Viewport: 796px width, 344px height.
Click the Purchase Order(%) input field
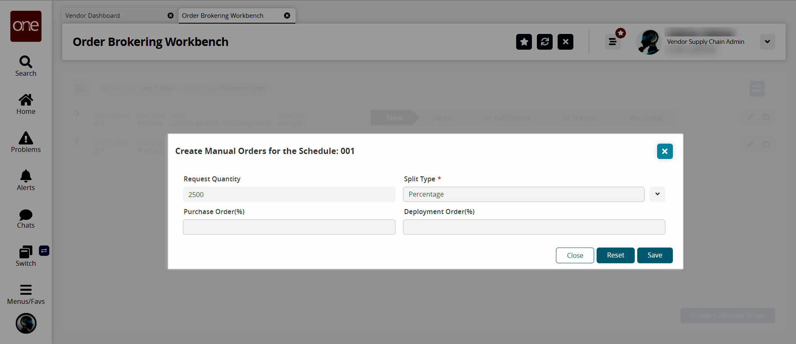[289, 227]
